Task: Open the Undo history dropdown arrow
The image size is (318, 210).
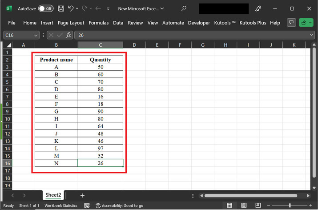Action: coord(77,8)
